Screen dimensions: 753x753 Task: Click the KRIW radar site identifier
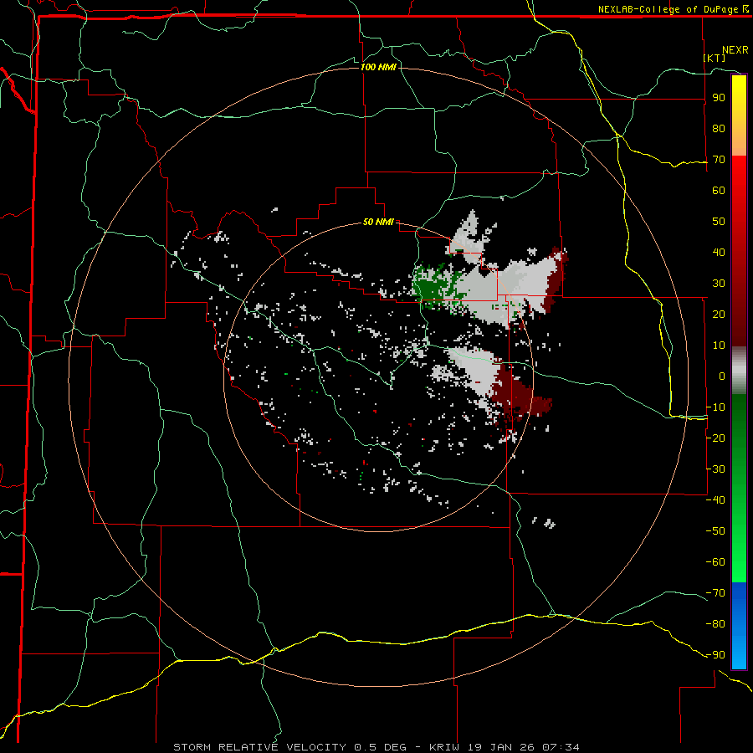click(x=444, y=747)
